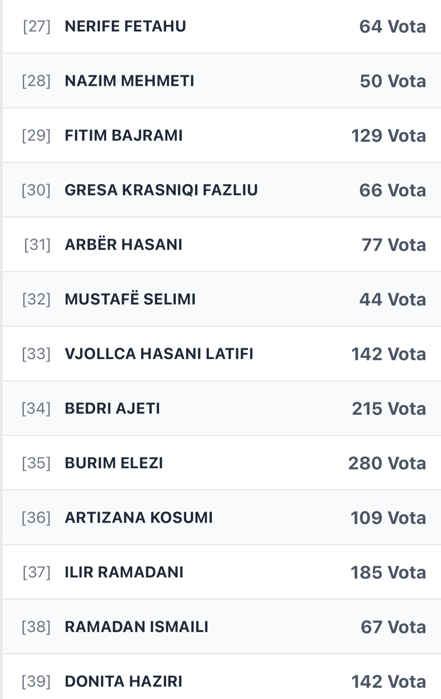Tap Fitim Bajrami's name
This screenshot has width=441, height=699.
click(123, 136)
